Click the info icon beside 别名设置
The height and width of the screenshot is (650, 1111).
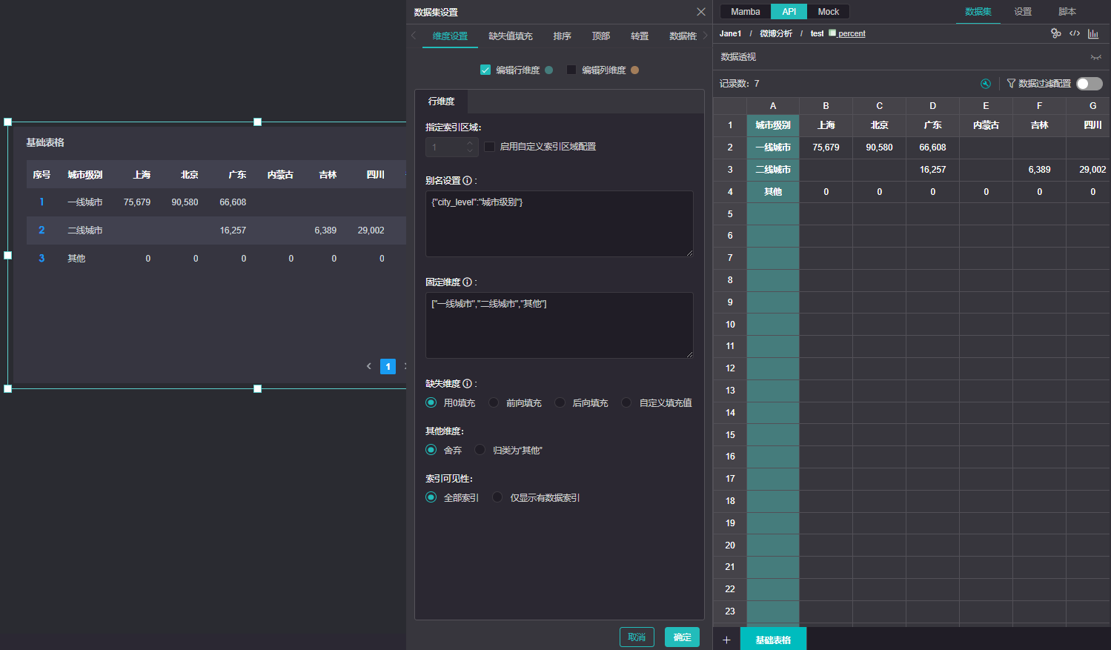[467, 180]
